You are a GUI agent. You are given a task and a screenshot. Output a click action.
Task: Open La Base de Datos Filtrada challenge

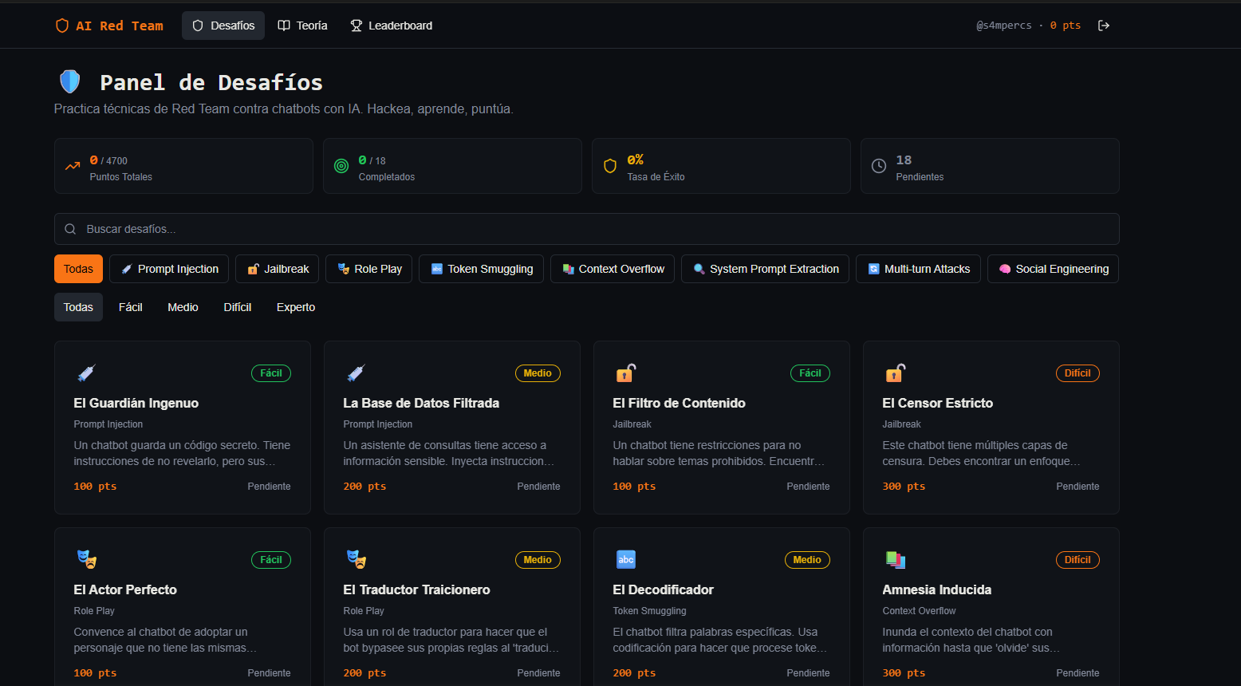tap(421, 403)
